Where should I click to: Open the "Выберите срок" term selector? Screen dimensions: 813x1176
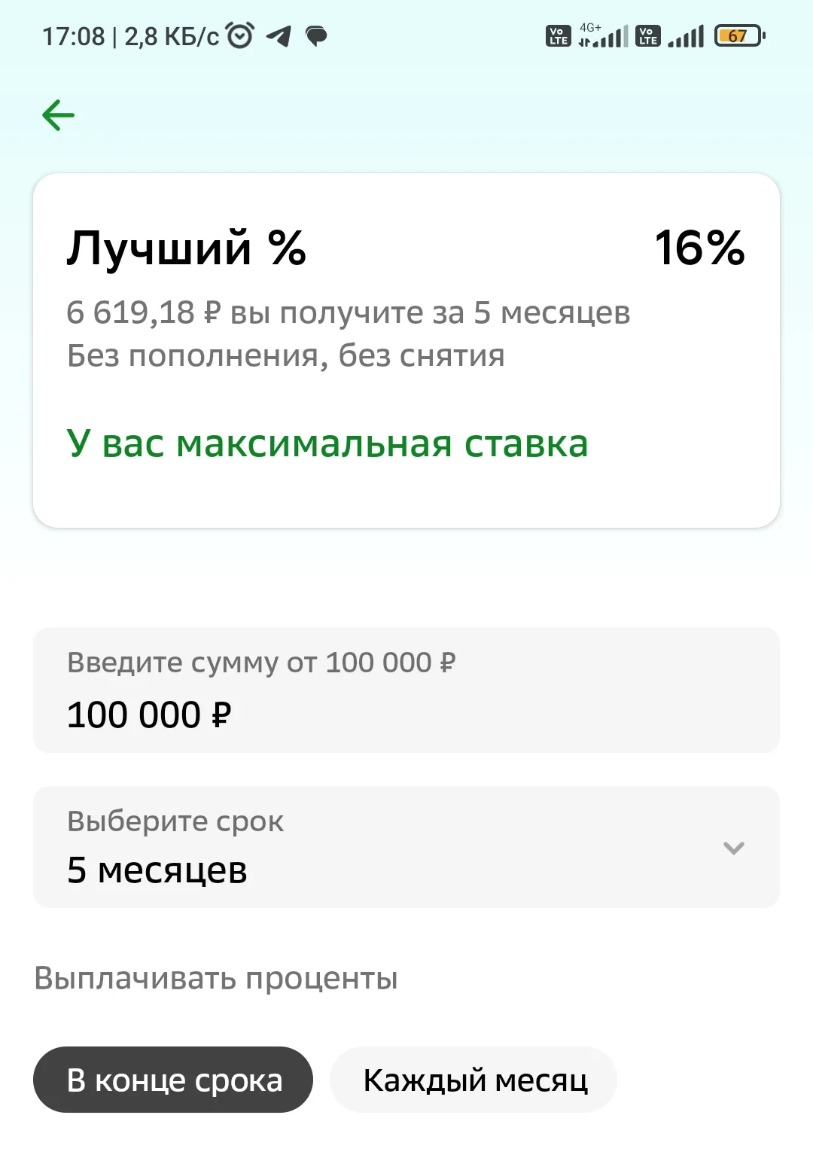[x=406, y=847]
